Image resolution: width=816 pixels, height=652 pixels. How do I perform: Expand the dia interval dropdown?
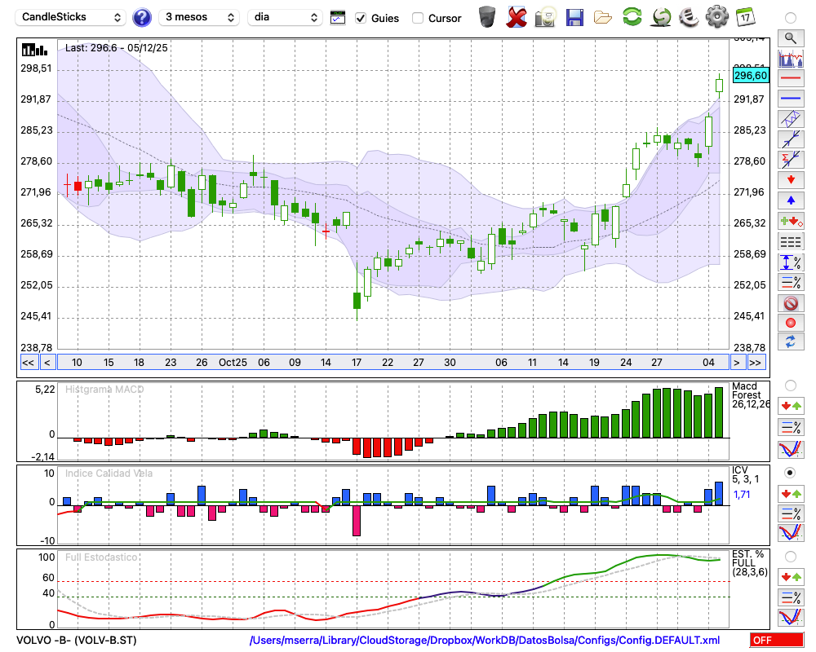coord(286,17)
